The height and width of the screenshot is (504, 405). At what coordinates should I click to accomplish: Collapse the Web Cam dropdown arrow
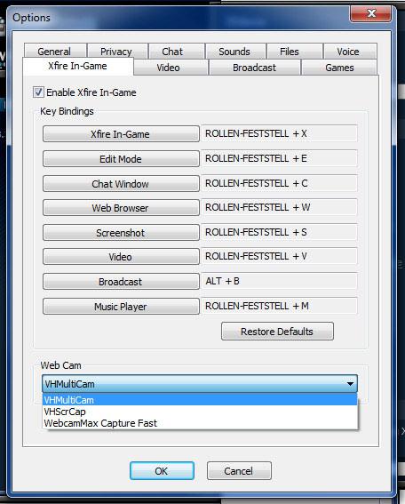[x=350, y=383]
